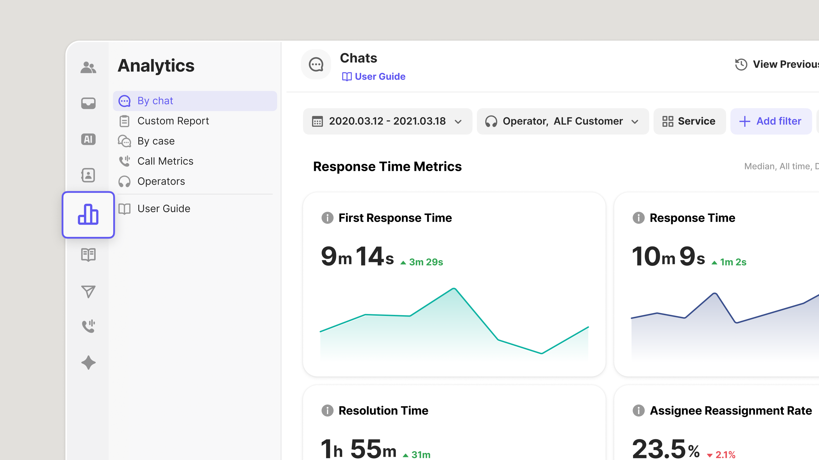Viewport: 819px width, 460px height.
Task: Open the phone call icon in sidebar
Action: pos(88,326)
